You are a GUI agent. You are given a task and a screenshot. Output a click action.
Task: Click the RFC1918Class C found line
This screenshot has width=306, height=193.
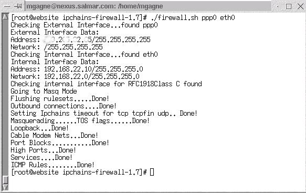(x=106, y=84)
